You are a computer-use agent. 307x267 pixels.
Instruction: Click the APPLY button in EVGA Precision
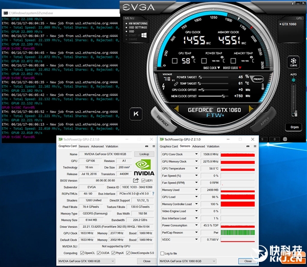click(264, 120)
